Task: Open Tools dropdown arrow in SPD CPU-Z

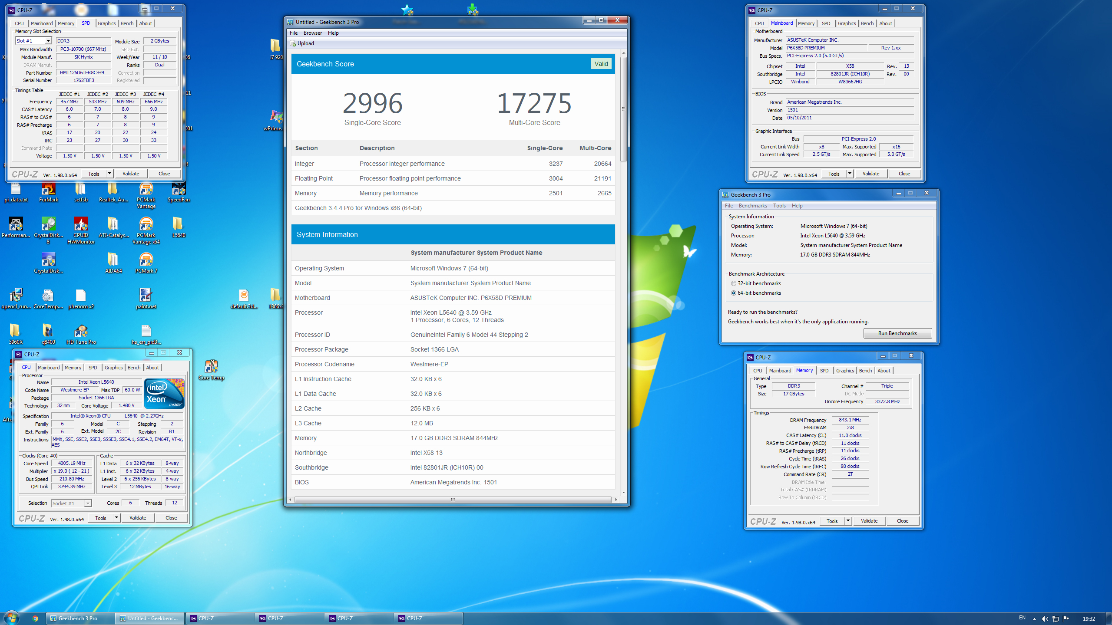Action: coord(109,174)
